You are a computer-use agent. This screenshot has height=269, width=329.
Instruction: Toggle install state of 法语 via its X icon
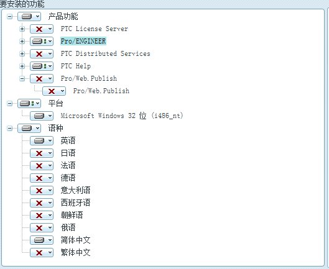tap(39, 166)
